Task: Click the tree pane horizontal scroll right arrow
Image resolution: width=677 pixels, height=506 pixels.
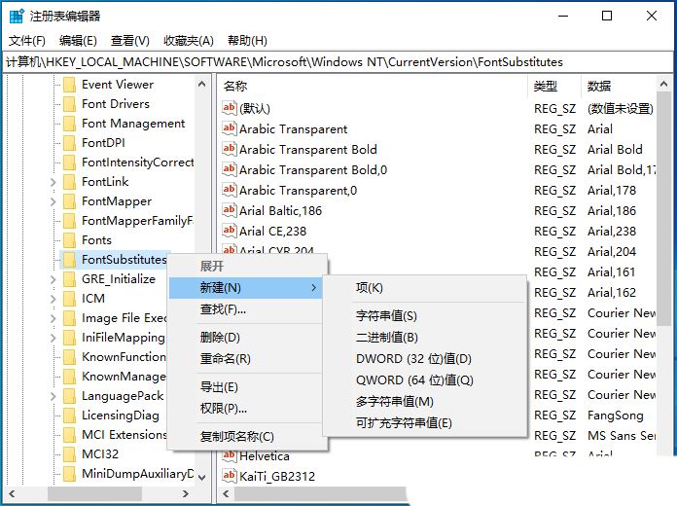Action: (186, 494)
